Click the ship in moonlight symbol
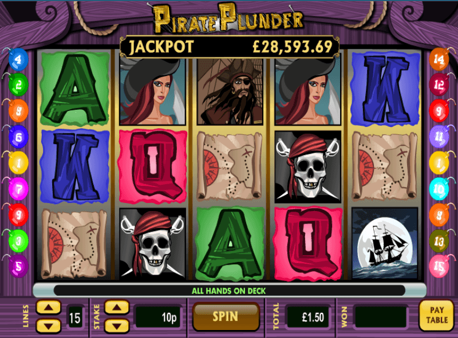This screenshot has width=458, height=338. click(385, 243)
